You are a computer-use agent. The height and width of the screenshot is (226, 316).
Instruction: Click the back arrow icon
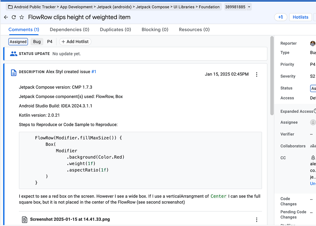click(6, 17)
